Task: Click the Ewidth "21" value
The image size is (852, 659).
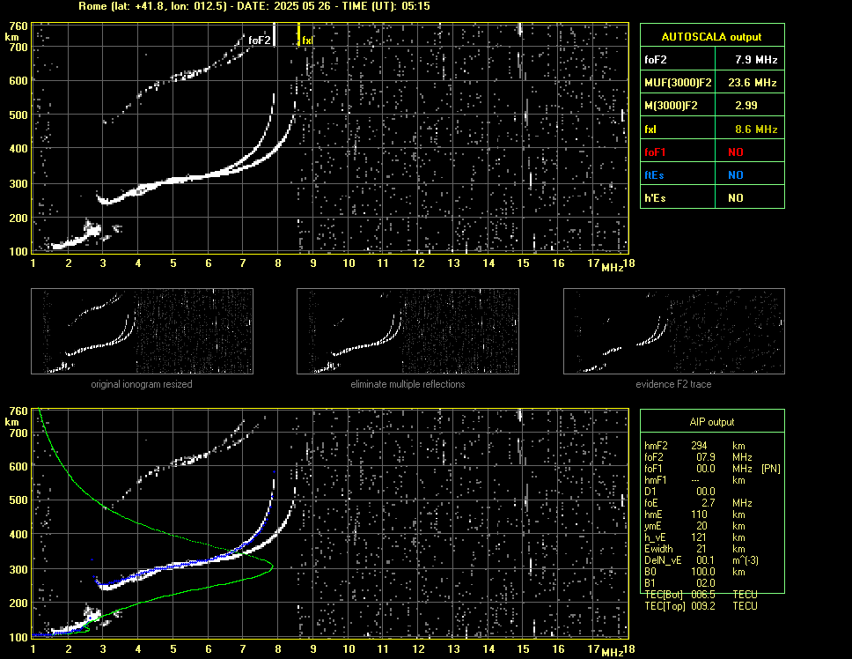Action: point(701,549)
